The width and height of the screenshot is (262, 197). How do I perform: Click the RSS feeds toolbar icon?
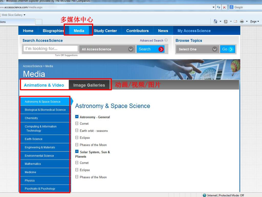(x=226, y=22)
